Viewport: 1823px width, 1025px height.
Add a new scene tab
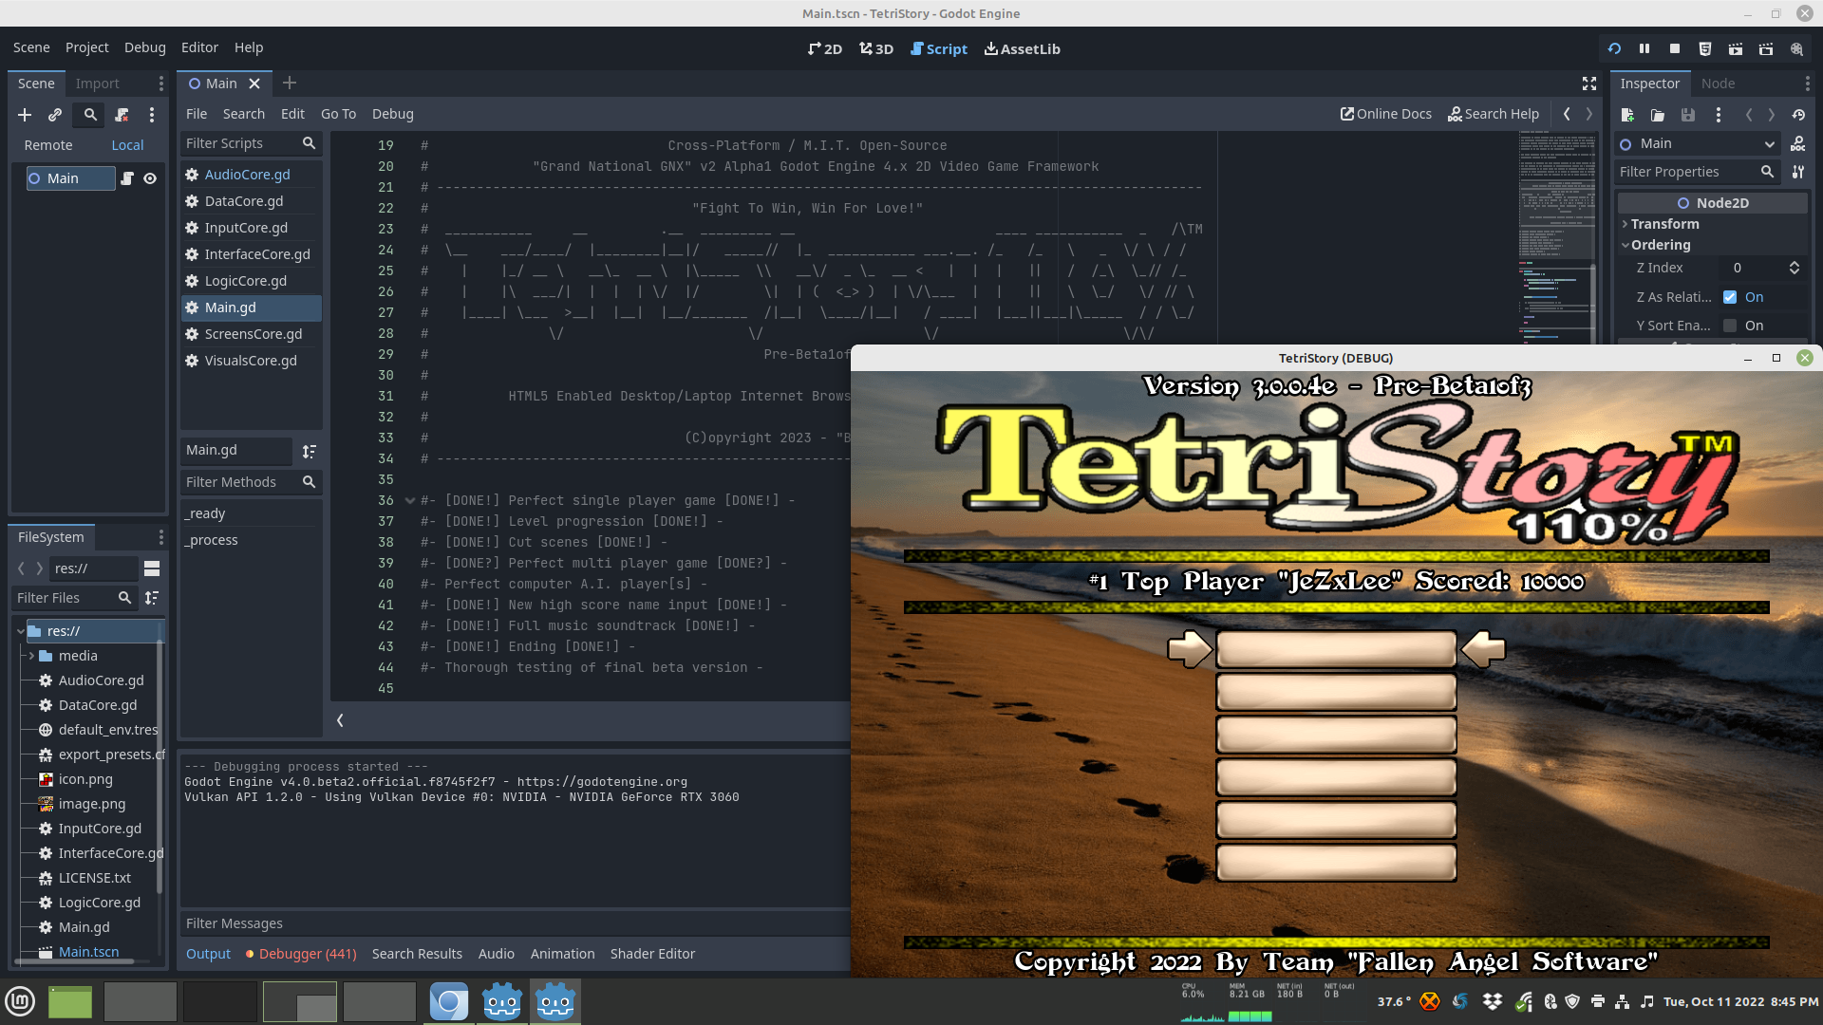tap(290, 84)
